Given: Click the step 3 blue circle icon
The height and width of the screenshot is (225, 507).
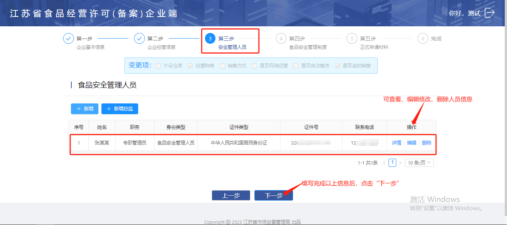Looking at the screenshot, I should [x=210, y=39].
